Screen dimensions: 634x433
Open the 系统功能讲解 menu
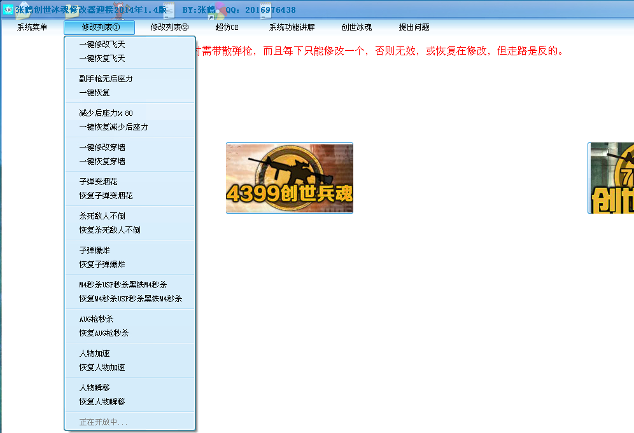292,27
